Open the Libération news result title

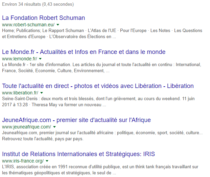pyautogui.click(x=98, y=86)
